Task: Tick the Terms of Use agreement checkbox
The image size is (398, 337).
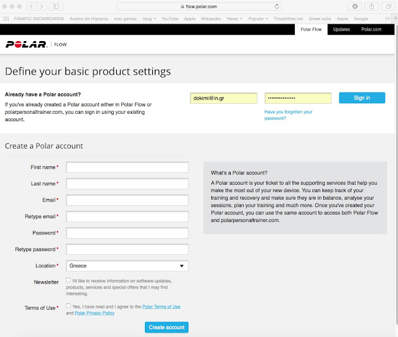Action: tap(68, 306)
